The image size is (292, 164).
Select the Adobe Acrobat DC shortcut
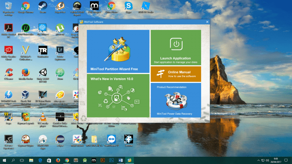(x=9, y=31)
